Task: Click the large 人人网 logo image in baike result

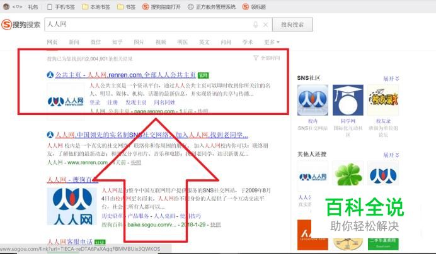Action: coord(72,206)
